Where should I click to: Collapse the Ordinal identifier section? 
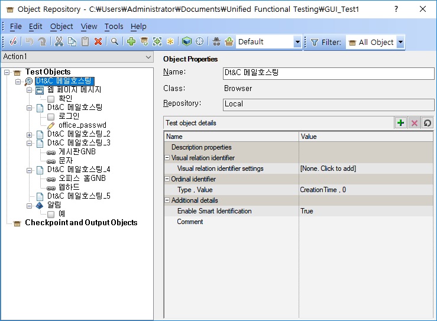pyautogui.click(x=167, y=179)
